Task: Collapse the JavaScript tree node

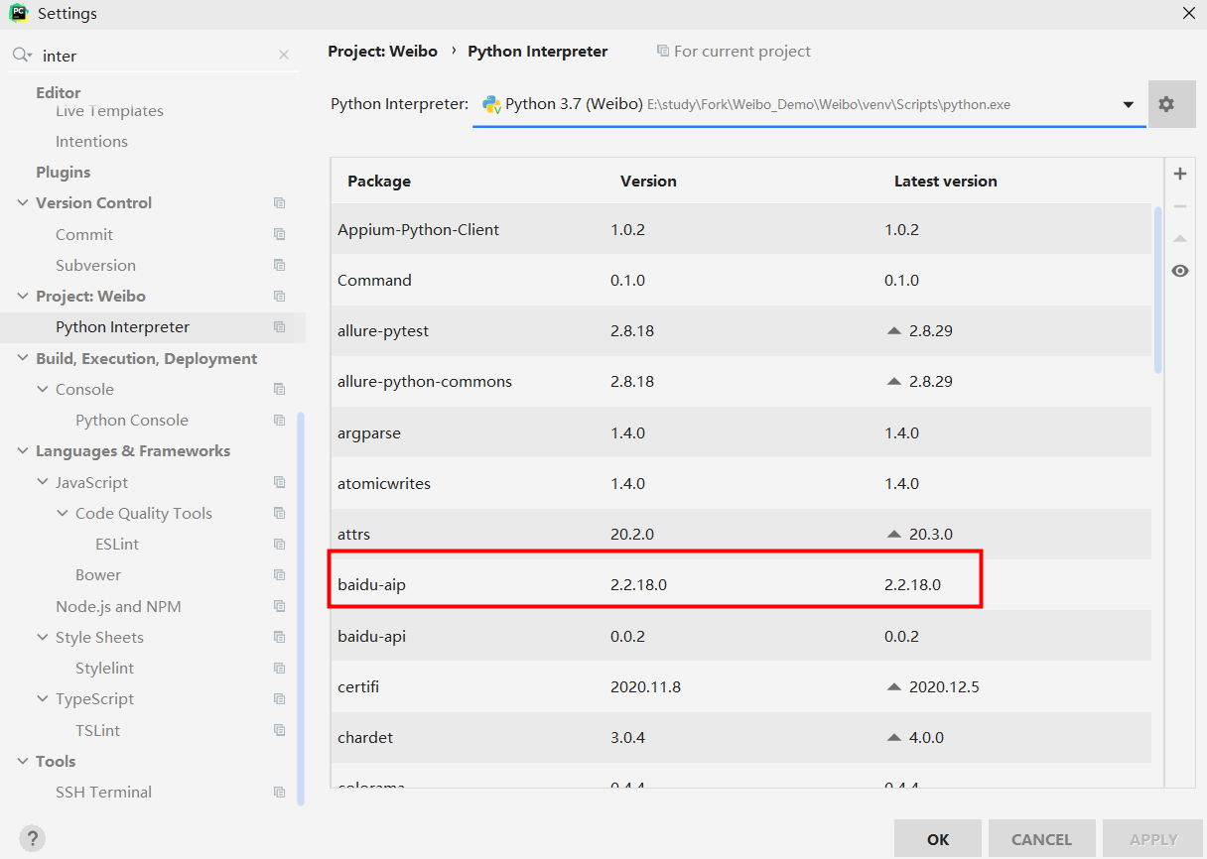Action: tap(43, 482)
